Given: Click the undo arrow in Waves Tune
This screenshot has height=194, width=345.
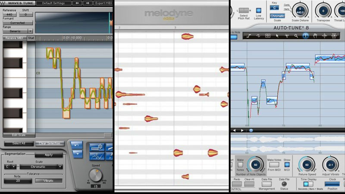Looking at the screenshot, I should (76, 145).
